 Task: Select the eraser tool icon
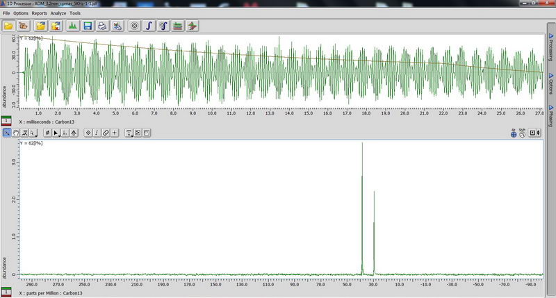tap(106, 133)
